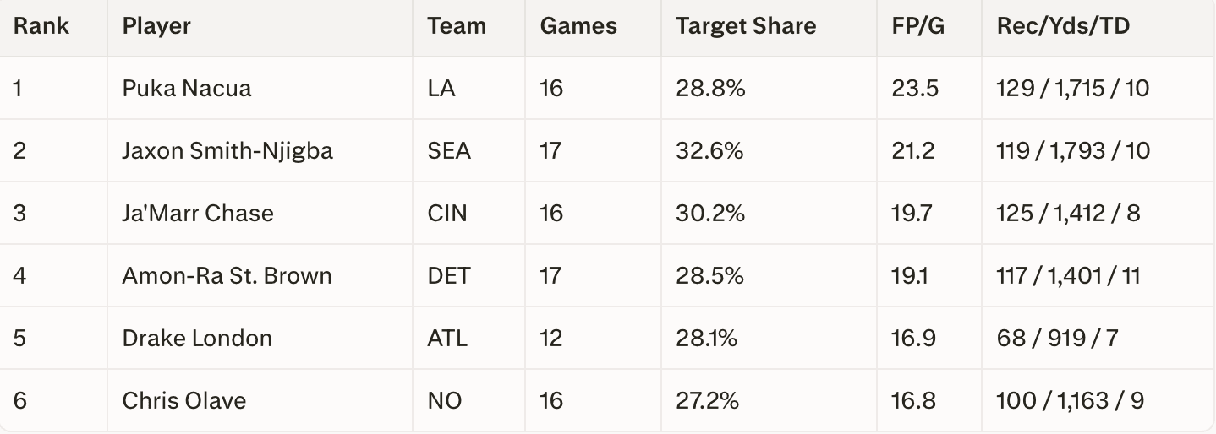This screenshot has height=434, width=1216.
Task: Click the 27.2% target share cell
Action: pos(707,400)
